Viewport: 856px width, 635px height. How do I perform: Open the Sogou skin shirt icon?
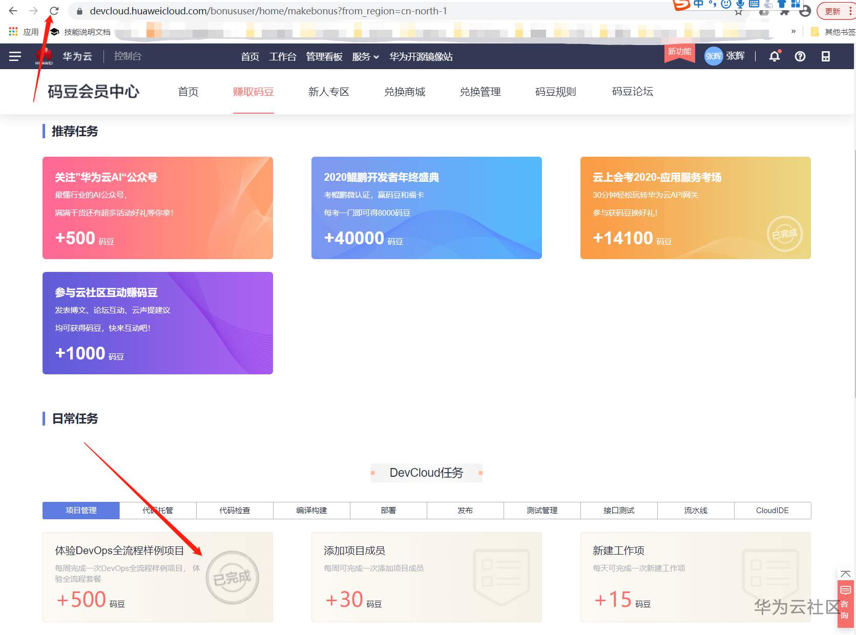pyautogui.click(x=782, y=4)
